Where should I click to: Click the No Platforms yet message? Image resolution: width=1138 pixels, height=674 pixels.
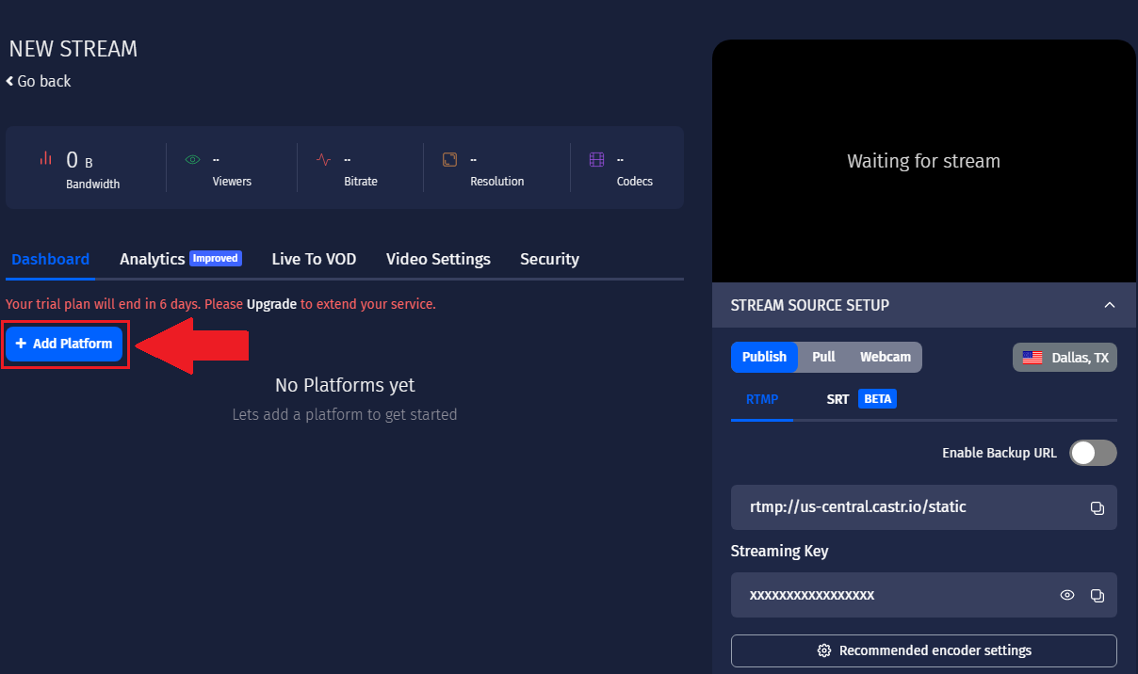pyautogui.click(x=345, y=385)
